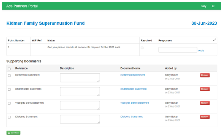Expand the table using the expand arrows icon
223x138 pixels.
click(x=215, y=40)
